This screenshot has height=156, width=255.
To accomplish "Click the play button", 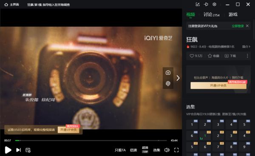I will pyautogui.click(x=8, y=150).
